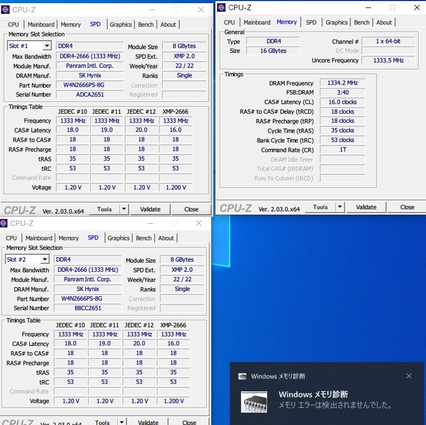426x425 pixels.
Task: Click Close button in Slot #2 window
Action: tap(189, 422)
